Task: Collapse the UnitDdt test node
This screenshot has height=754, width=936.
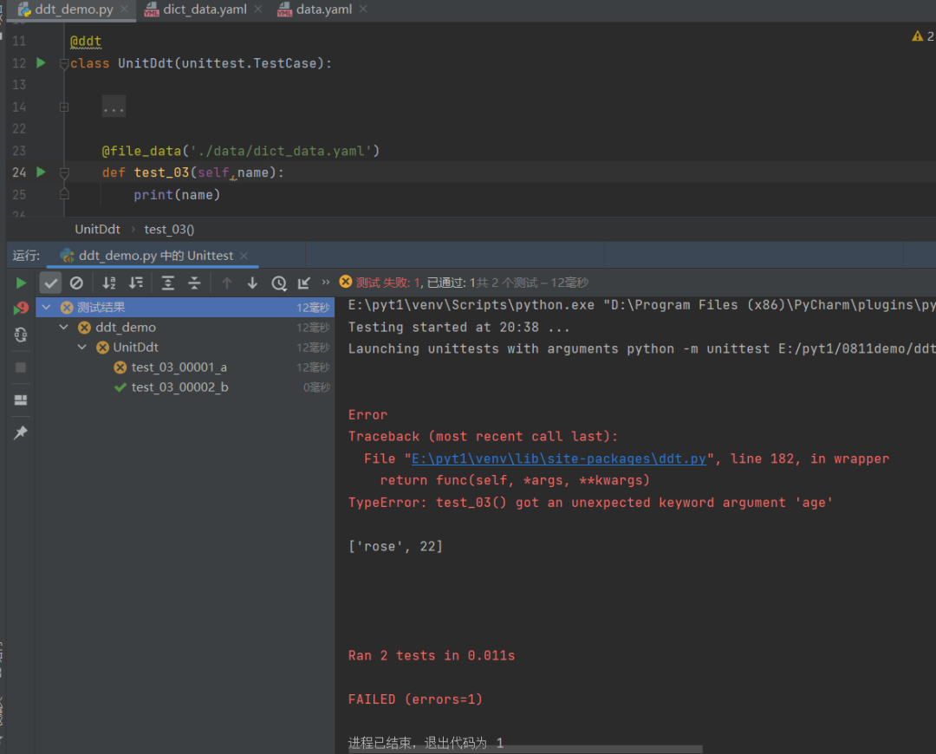Action: (x=82, y=348)
